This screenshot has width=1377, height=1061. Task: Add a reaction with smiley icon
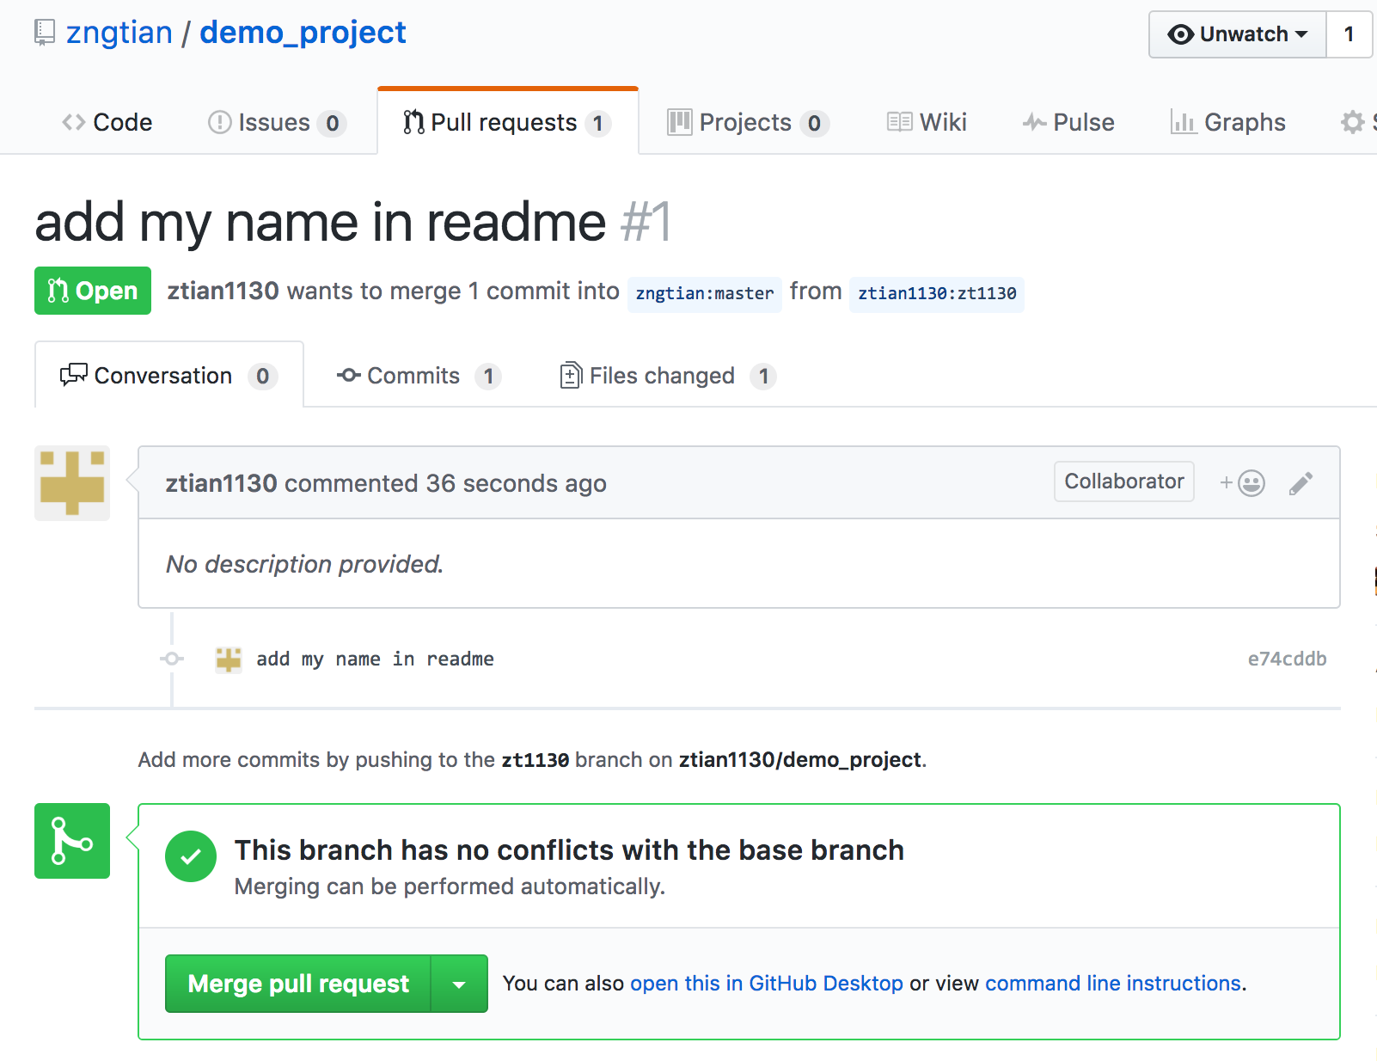tap(1242, 483)
